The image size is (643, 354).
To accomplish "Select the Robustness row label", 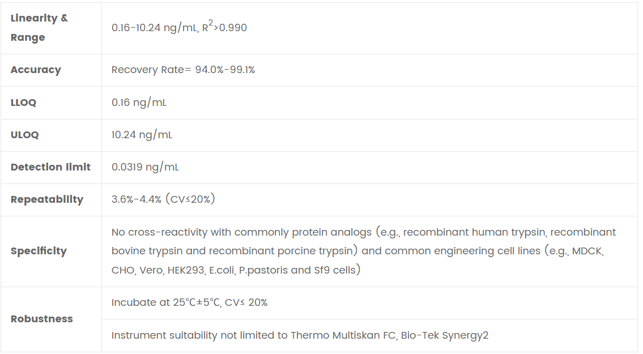I will (x=42, y=319).
